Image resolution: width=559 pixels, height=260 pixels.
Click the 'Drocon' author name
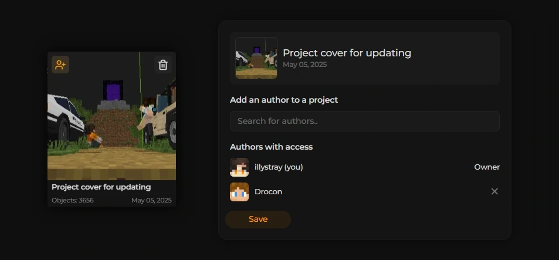[269, 191]
